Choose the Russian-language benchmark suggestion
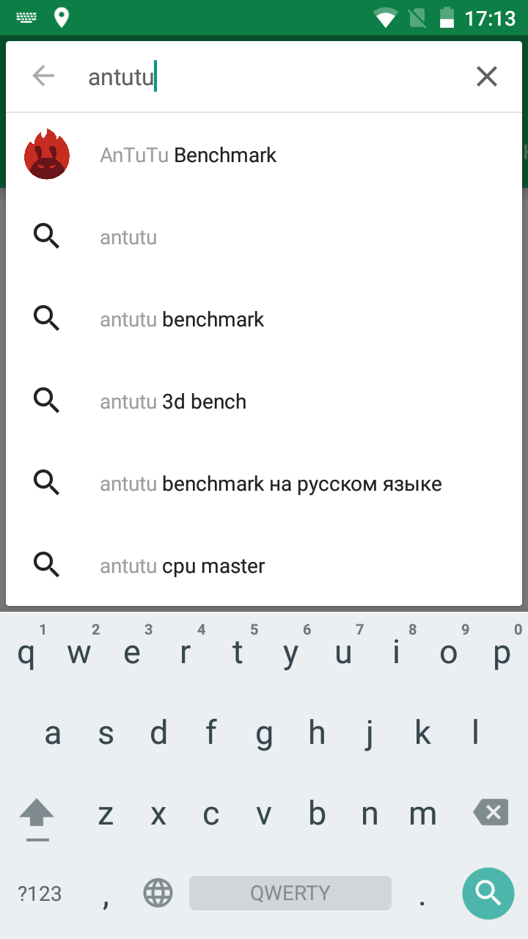Viewport: 528px width, 939px height. coord(271,484)
